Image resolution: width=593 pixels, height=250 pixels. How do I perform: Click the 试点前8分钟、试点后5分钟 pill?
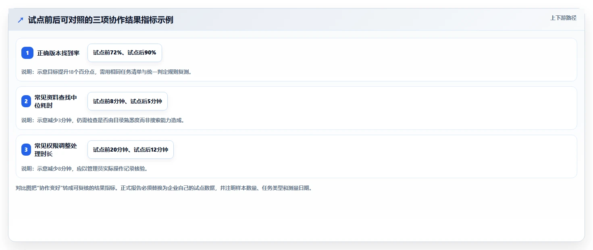[127, 101]
